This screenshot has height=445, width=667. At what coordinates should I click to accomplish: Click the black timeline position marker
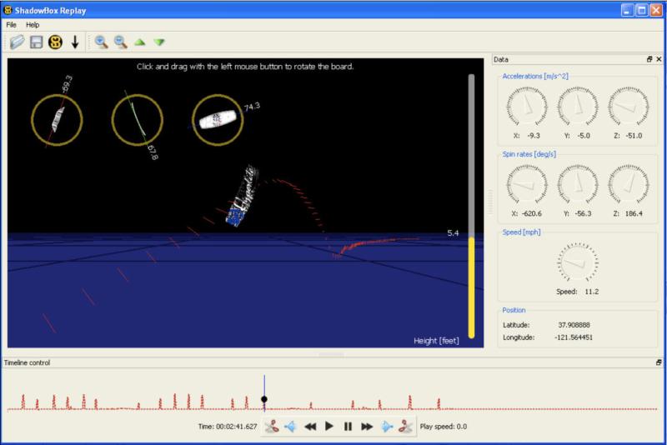tap(264, 399)
